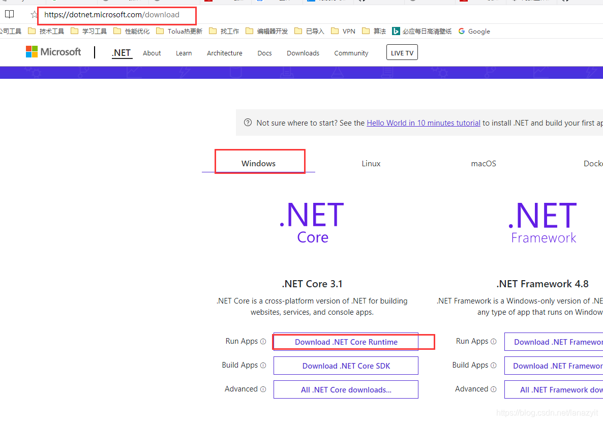
Task: Open the VPN bookmark folder
Action: pos(343,31)
